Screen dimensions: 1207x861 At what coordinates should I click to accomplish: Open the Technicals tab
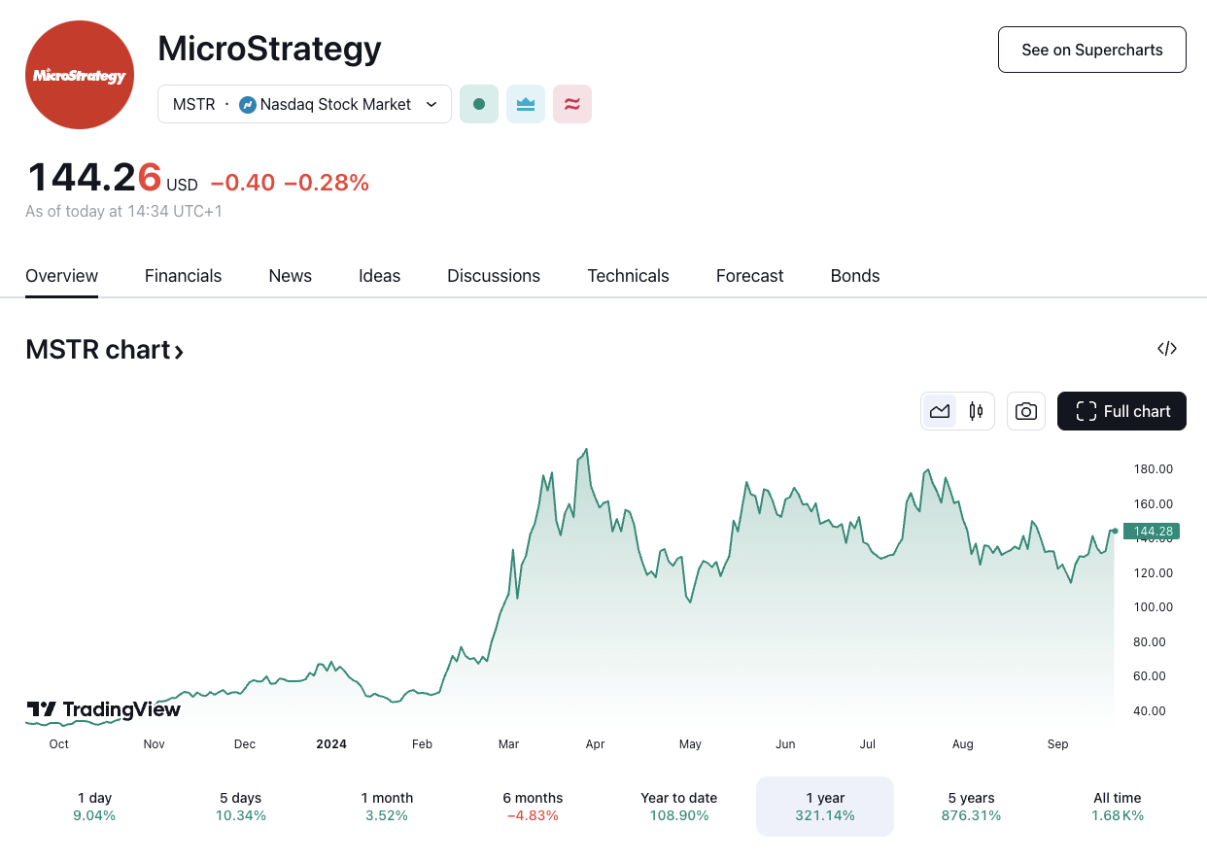[x=628, y=276]
